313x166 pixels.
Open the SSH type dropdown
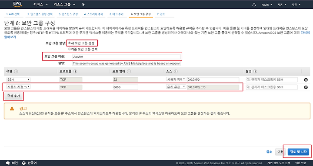[x=18, y=80]
